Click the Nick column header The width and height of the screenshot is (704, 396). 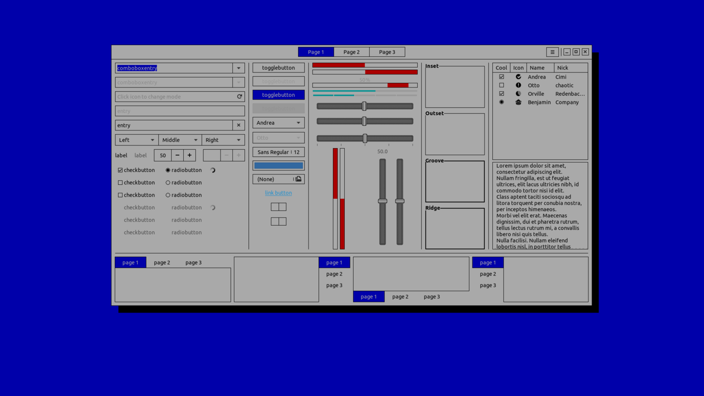pos(570,68)
